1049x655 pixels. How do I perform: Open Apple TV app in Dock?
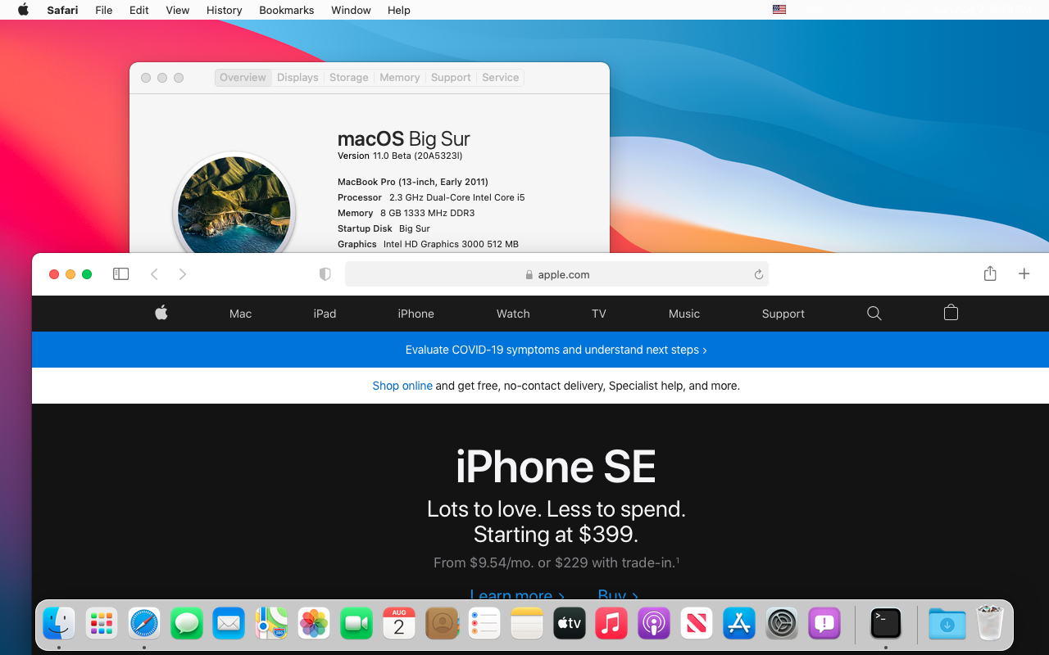coord(570,624)
